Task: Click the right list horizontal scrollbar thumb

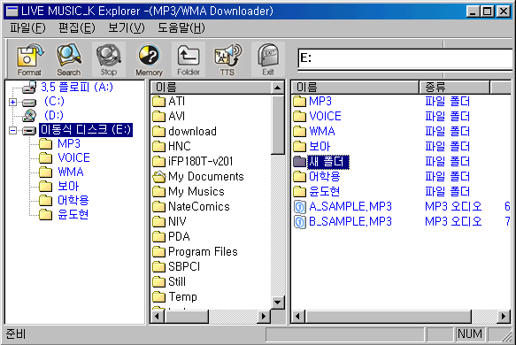Action: [x=389, y=317]
